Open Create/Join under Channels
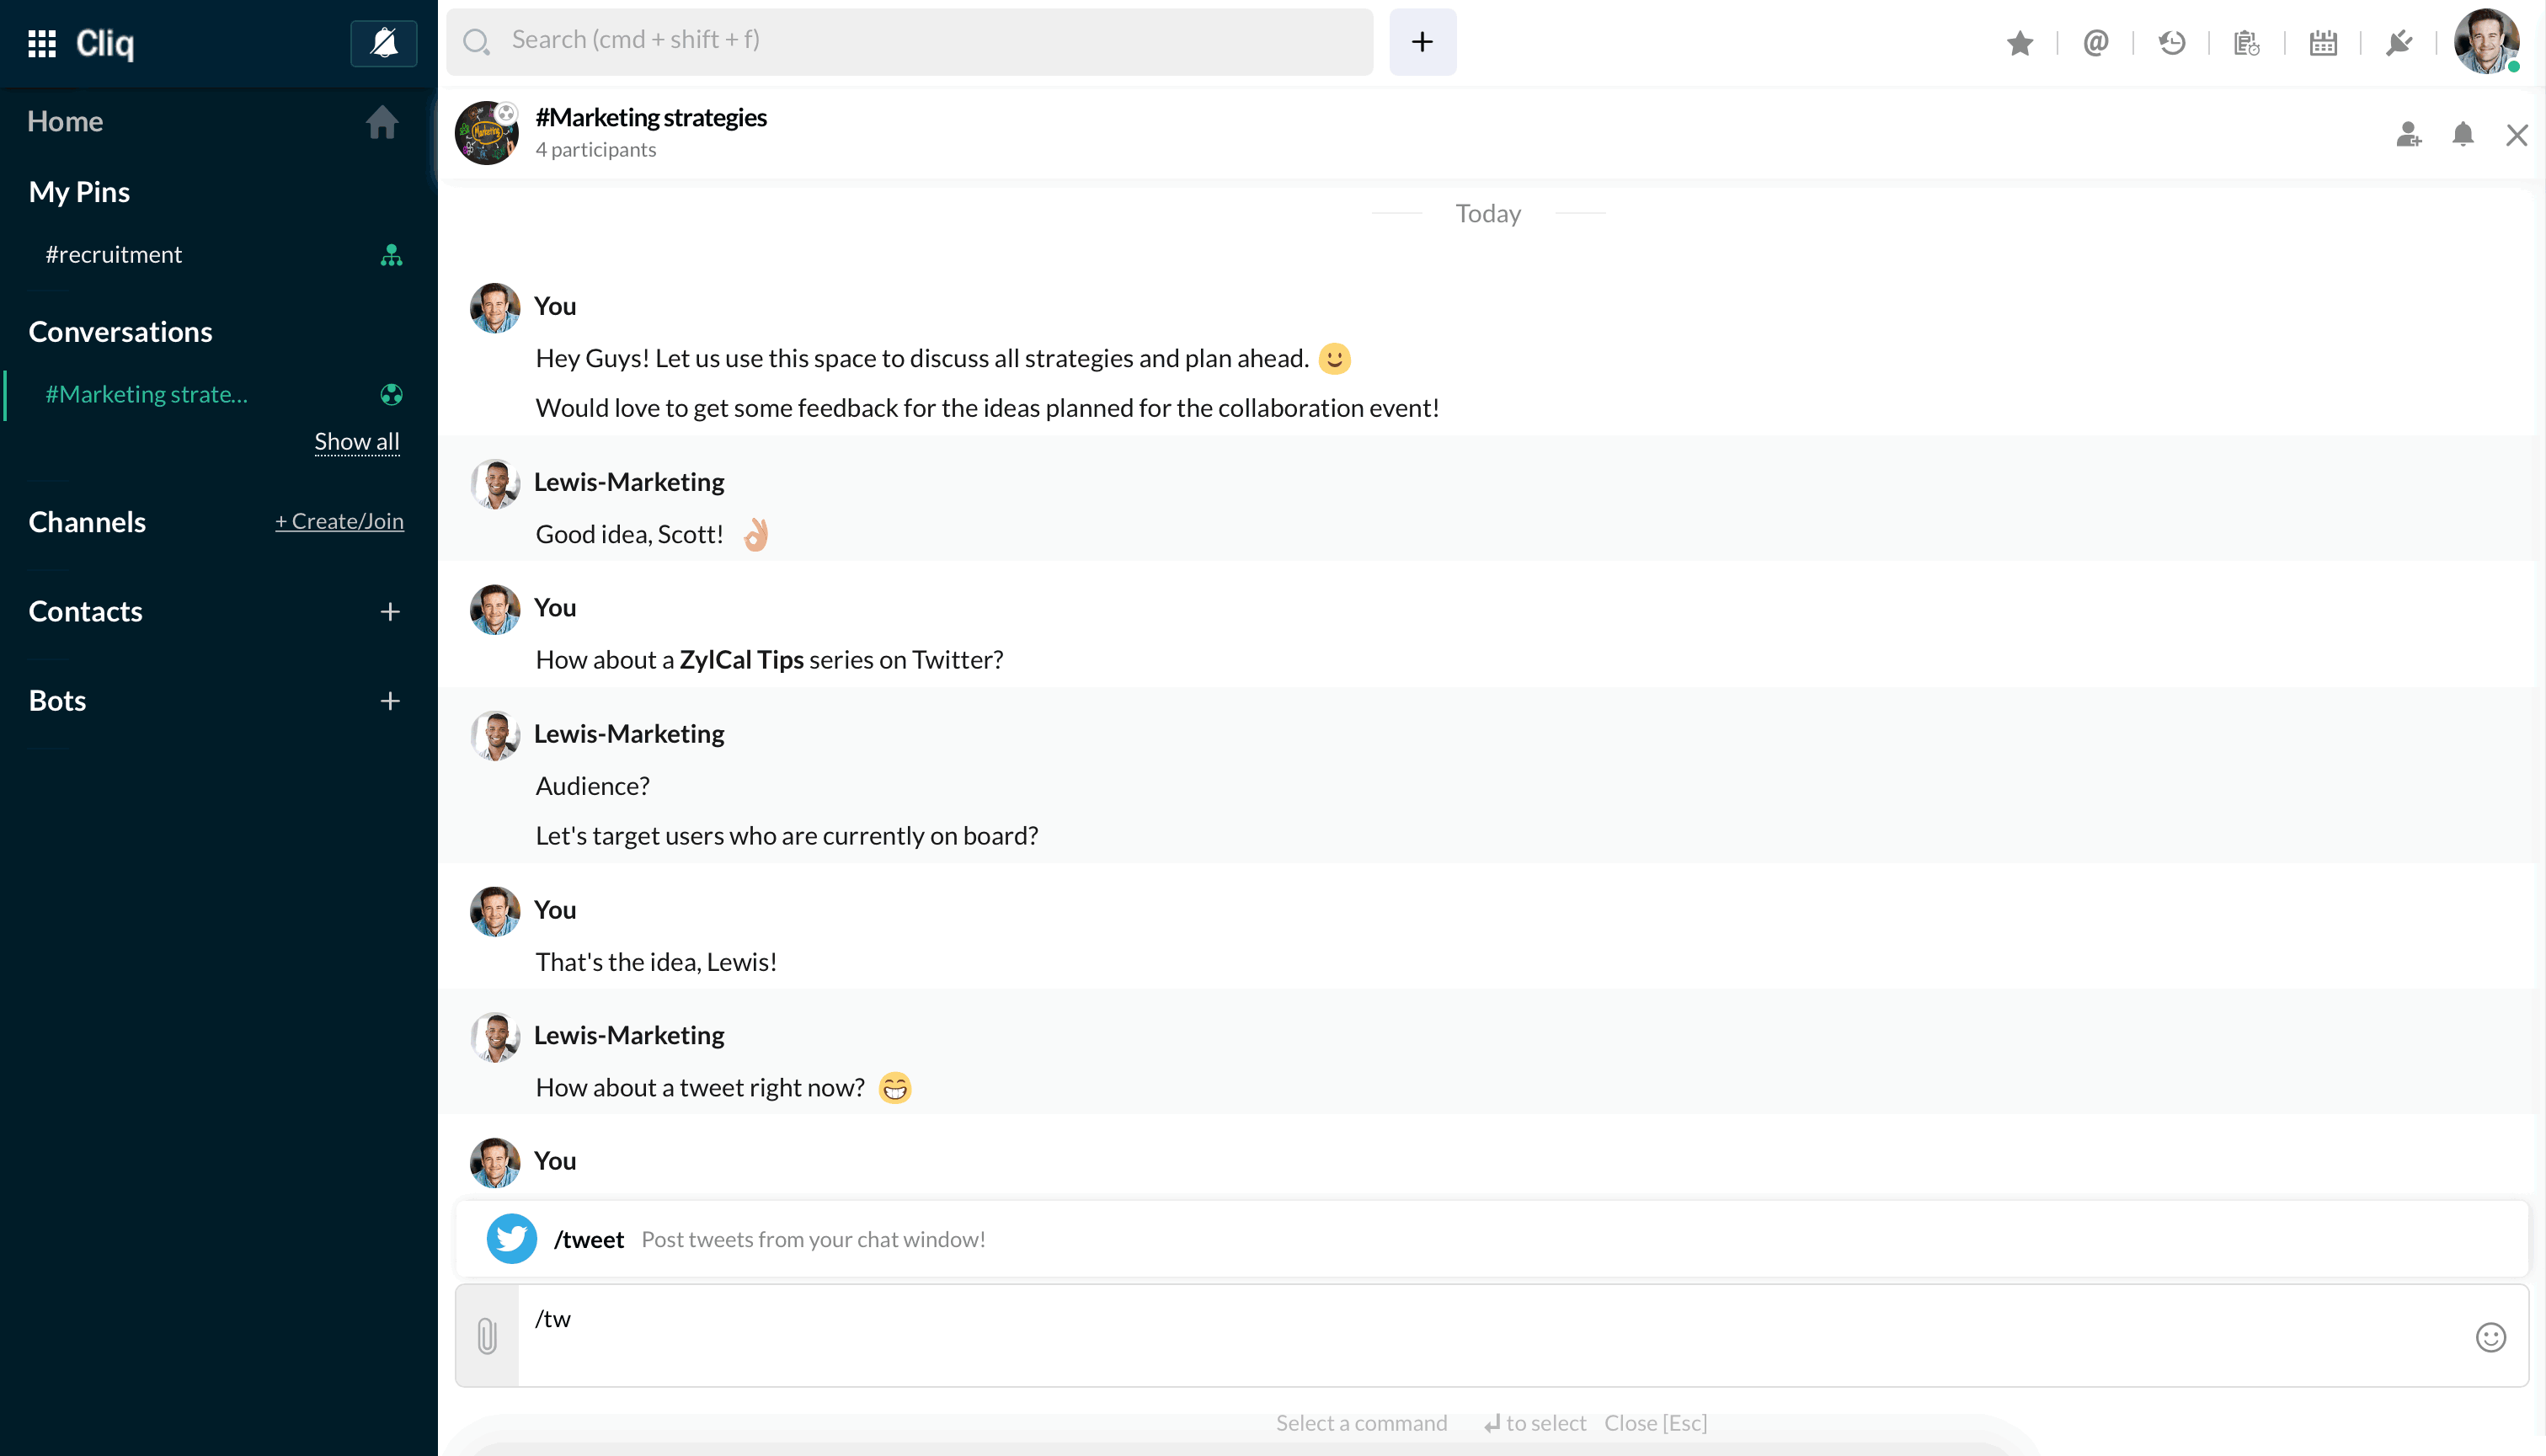The height and width of the screenshot is (1456, 2546). click(x=339, y=520)
